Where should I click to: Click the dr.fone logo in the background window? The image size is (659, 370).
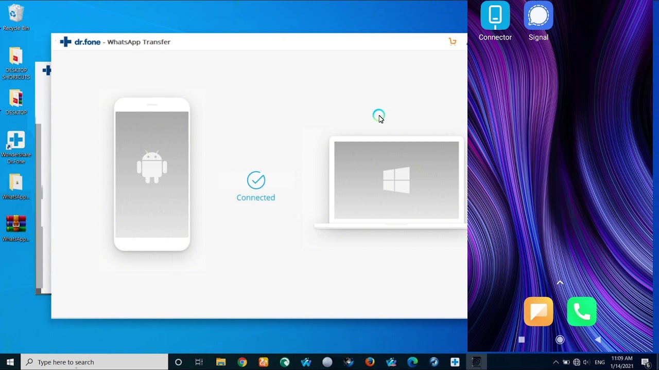point(47,70)
